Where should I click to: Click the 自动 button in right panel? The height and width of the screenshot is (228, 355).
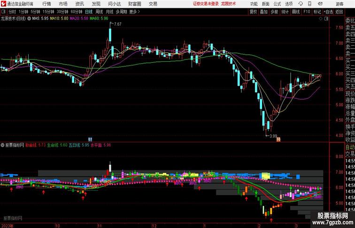pyautogui.click(x=350, y=147)
